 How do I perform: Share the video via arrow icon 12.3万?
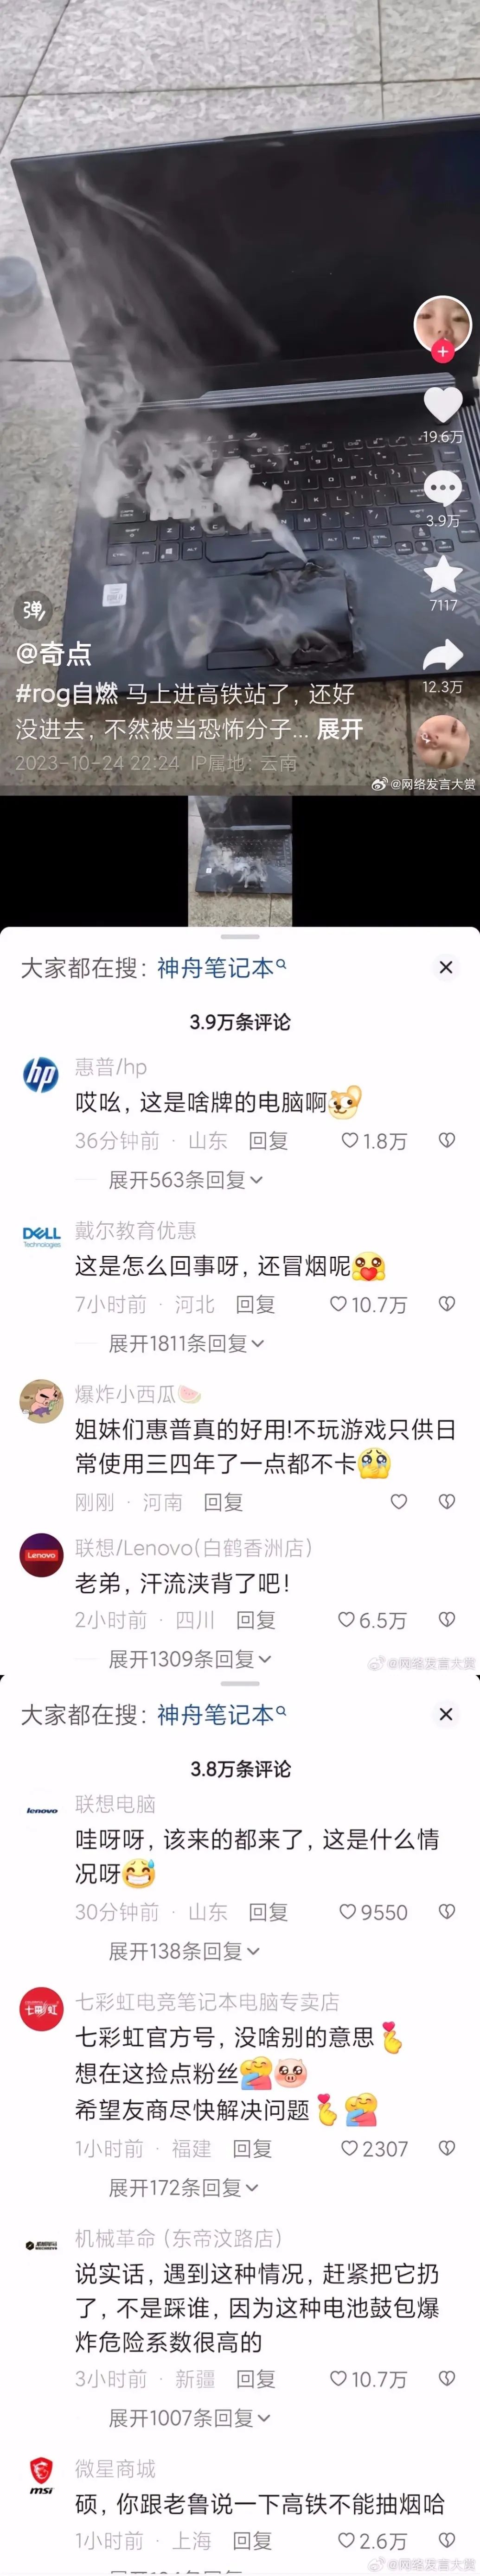click(442, 656)
